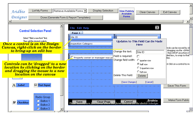Toggle the Field is required checkbox
The width and height of the screenshot is (193, 116).
click(138, 56)
